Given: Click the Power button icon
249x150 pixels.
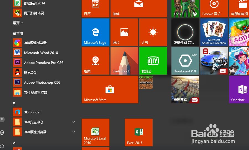Looking at the screenshot, I should point(2,146).
